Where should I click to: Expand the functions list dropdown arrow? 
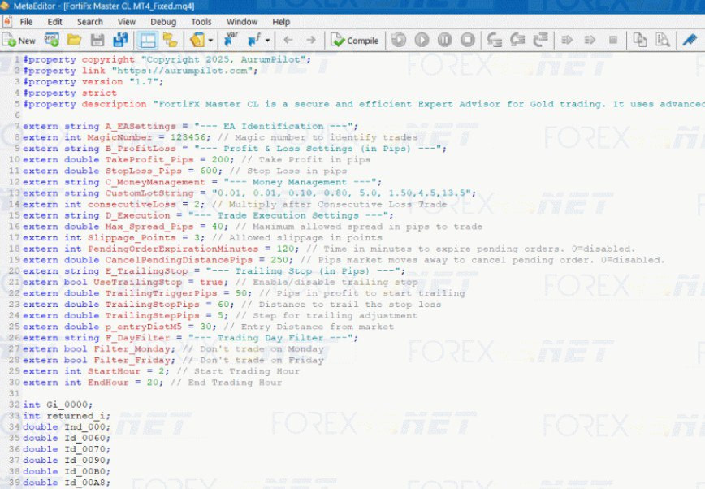(266, 40)
